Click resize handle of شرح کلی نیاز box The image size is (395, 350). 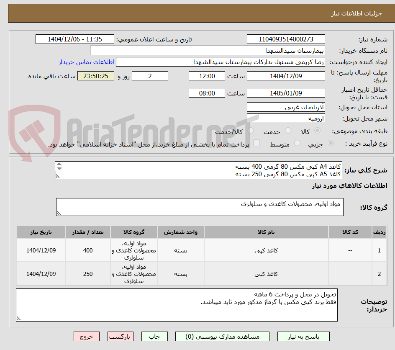(x=57, y=176)
